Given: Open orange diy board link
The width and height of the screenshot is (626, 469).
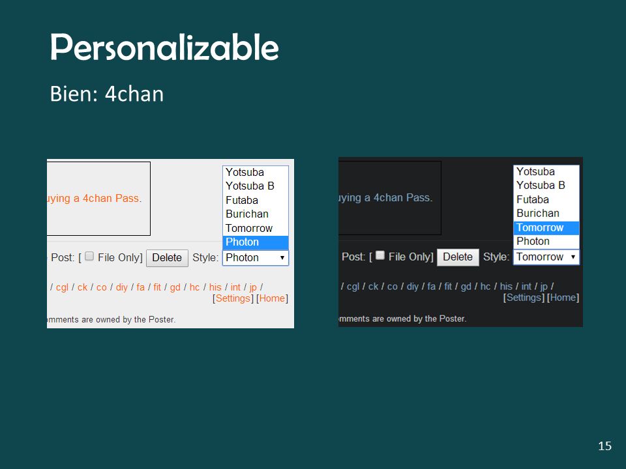Looking at the screenshot, I should (x=122, y=287).
